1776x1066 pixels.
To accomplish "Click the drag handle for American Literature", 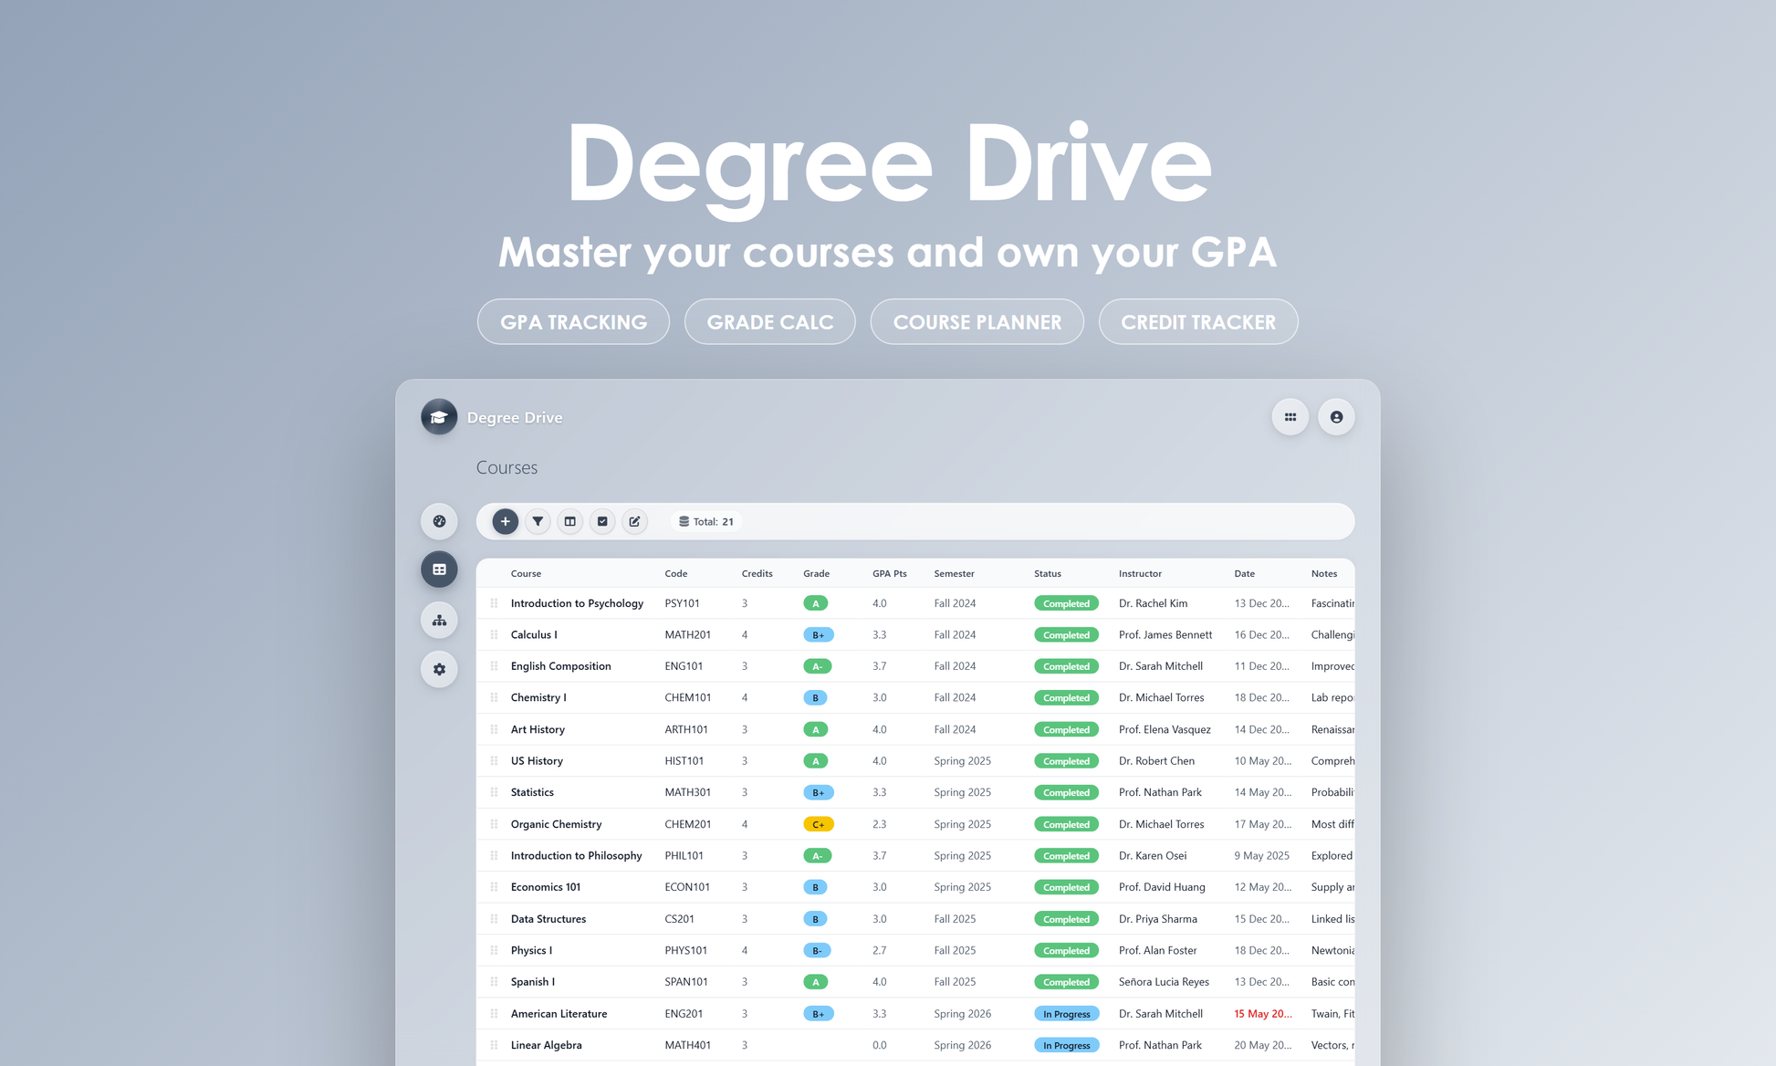I will 494,1013.
